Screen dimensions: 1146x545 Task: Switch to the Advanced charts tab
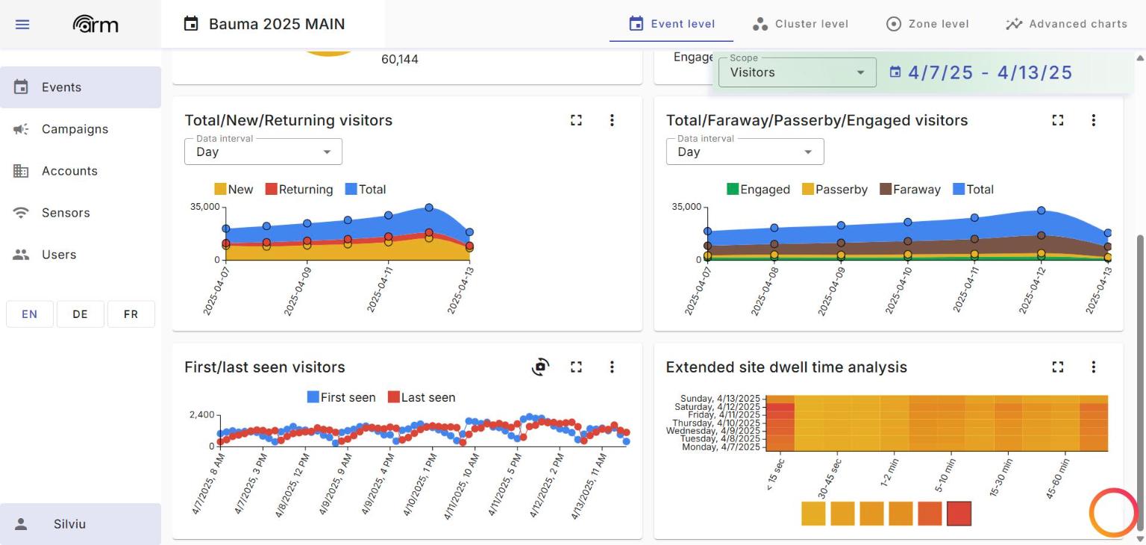1066,24
